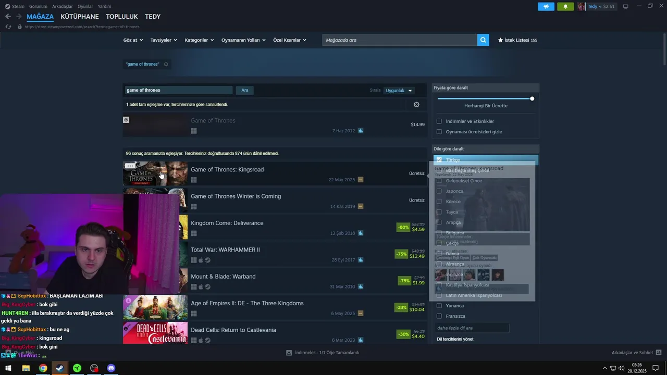
Task: Uncheck the Türkçe language filter
Action: pos(439,160)
